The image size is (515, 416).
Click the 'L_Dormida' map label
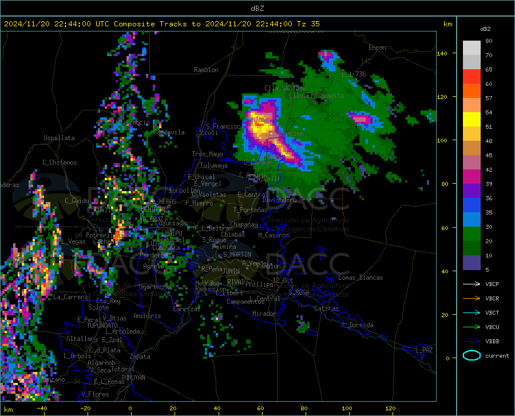pyautogui.click(x=357, y=325)
